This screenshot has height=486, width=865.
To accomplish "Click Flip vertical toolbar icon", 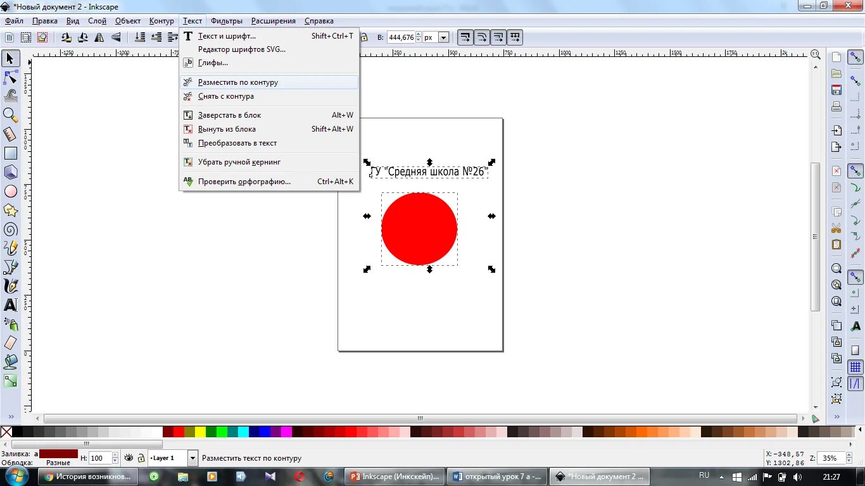I will pos(117,37).
